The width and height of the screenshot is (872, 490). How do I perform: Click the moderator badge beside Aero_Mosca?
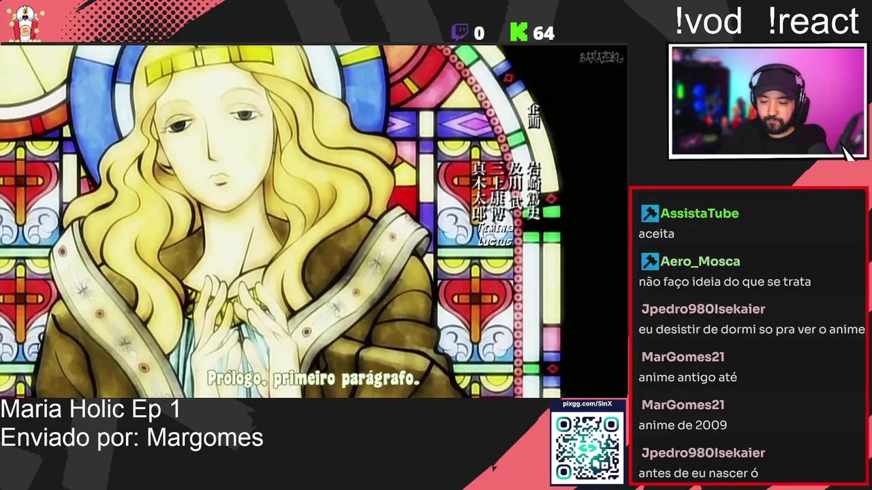(x=649, y=261)
